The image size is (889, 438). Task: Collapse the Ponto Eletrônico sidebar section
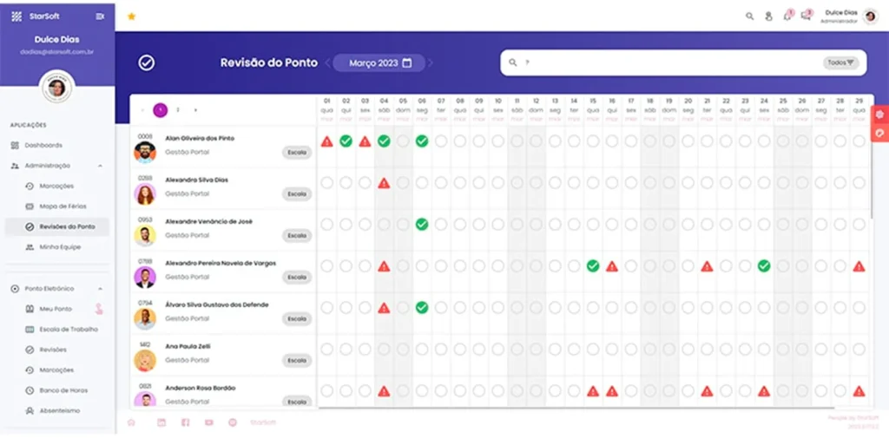[99, 289]
